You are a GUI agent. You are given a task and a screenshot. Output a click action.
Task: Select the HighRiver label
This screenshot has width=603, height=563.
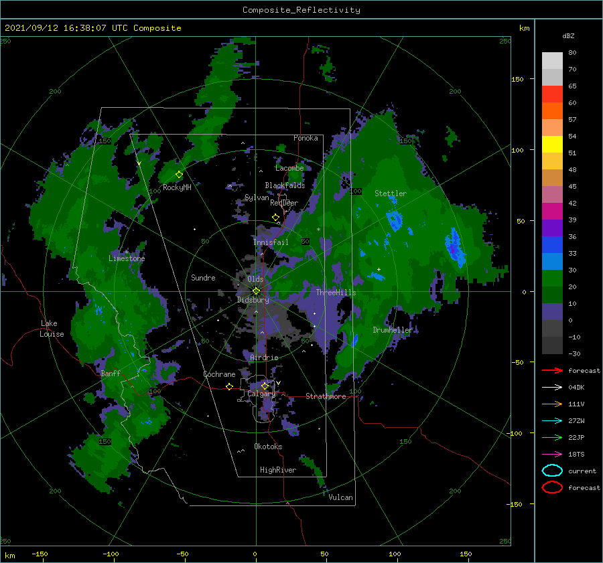278,470
